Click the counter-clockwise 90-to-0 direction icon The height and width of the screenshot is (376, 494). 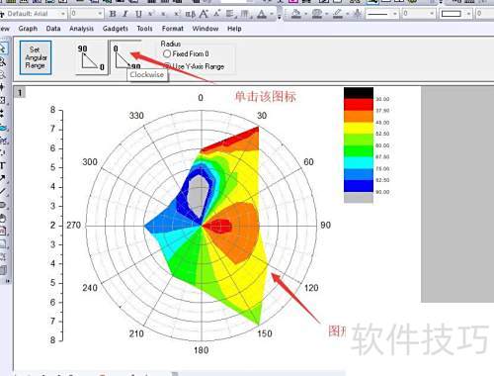point(92,58)
